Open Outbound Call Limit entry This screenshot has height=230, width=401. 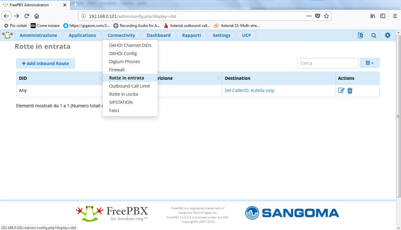[130, 86]
